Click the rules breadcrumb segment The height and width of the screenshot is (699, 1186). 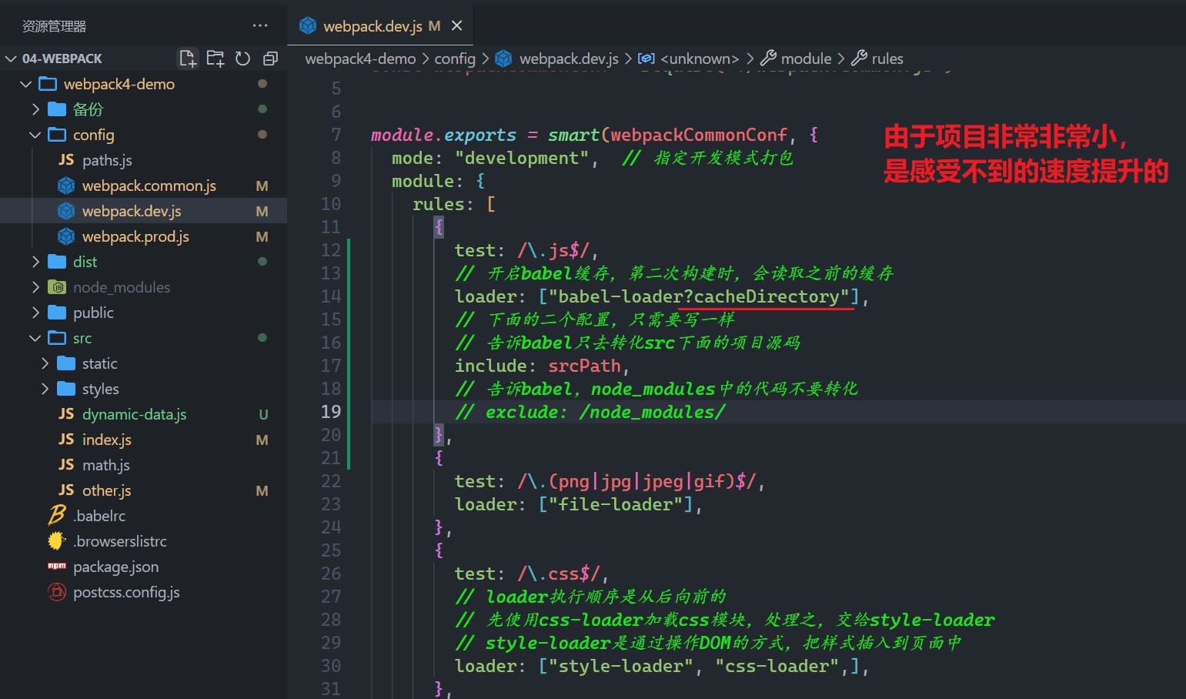click(887, 59)
